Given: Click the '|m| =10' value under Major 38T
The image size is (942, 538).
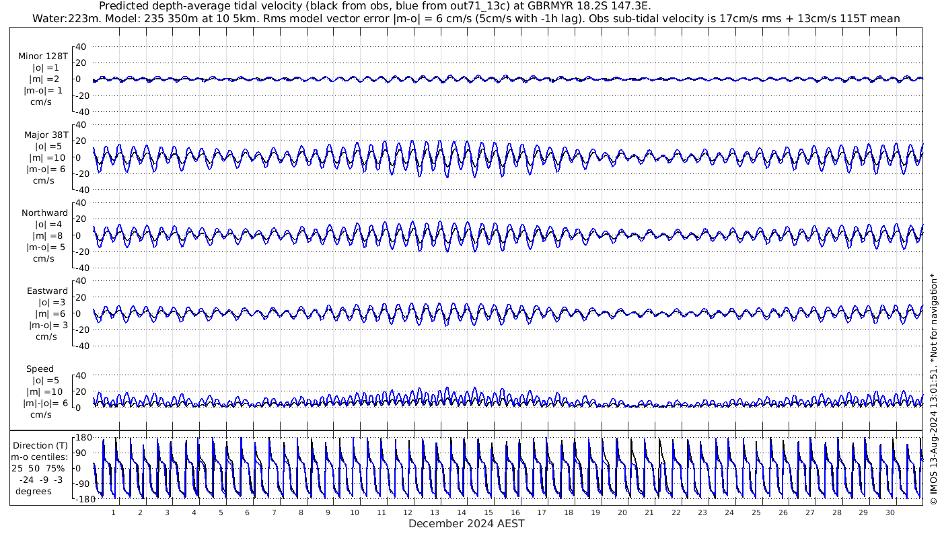Looking at the screenshot, I should click(x=46, y=157).
